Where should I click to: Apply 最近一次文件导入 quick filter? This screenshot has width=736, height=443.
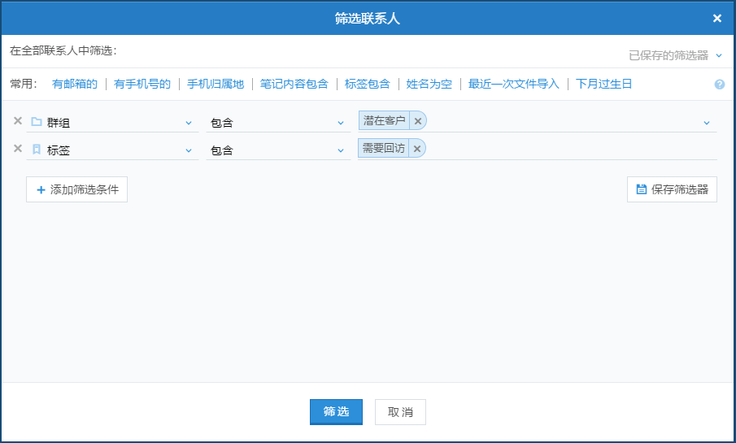513,84
